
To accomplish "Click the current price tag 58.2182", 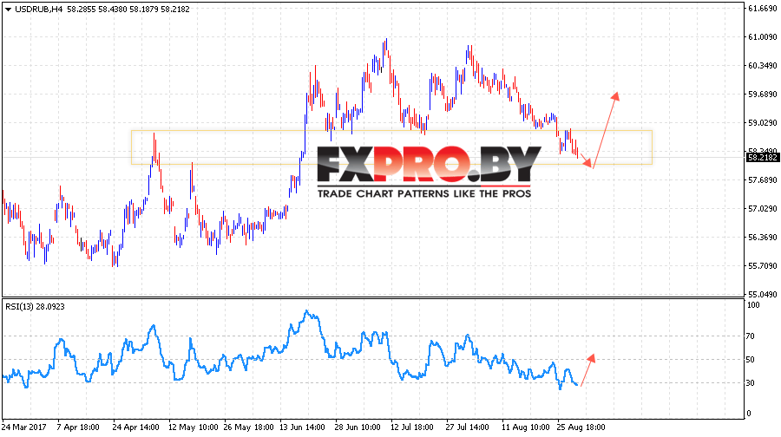I will [763, 157].
